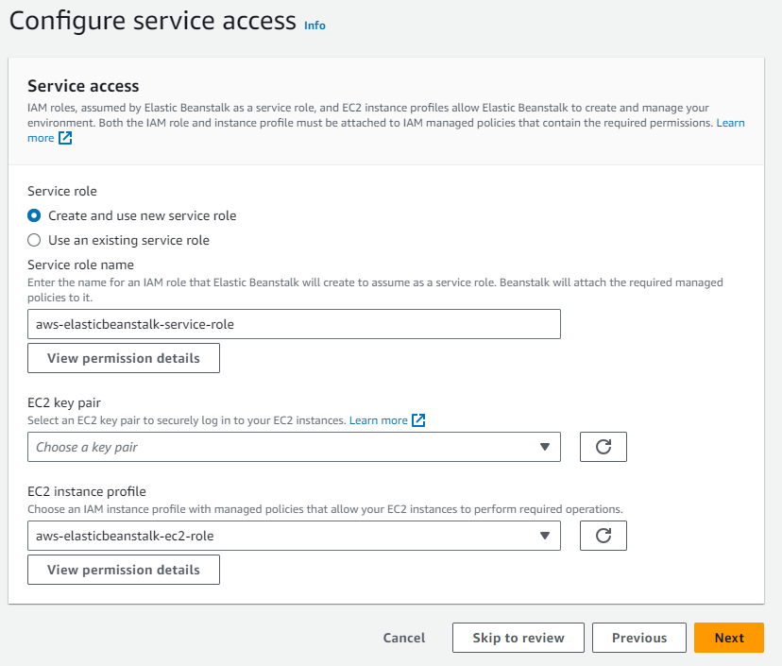Click Skip to review button
The width and height of the screenshot is (782, 666).
pos(518,638)
